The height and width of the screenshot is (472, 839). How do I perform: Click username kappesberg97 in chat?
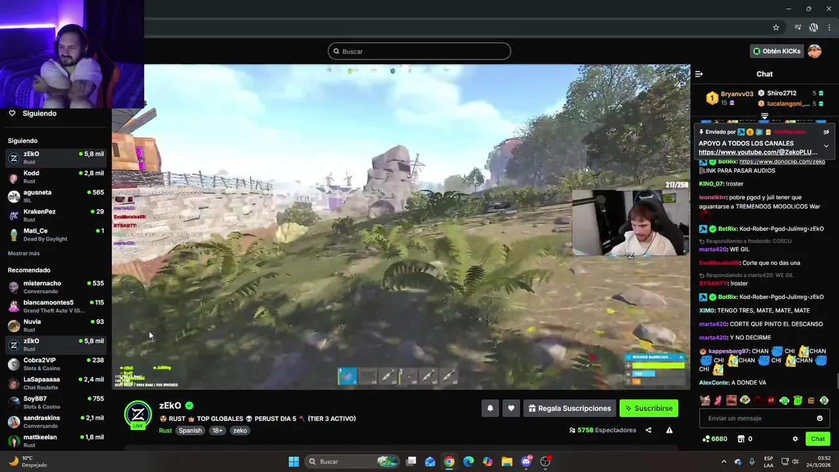click(x=729, y=351)
